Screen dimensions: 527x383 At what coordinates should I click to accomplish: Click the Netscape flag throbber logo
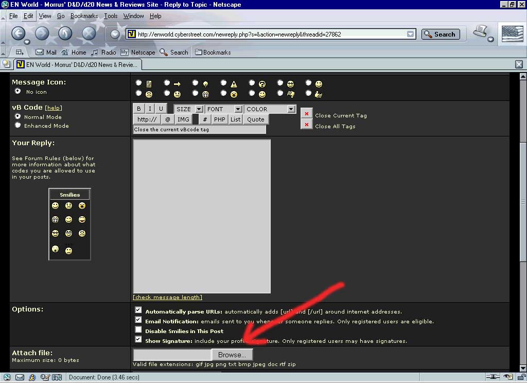coord(512,33)
